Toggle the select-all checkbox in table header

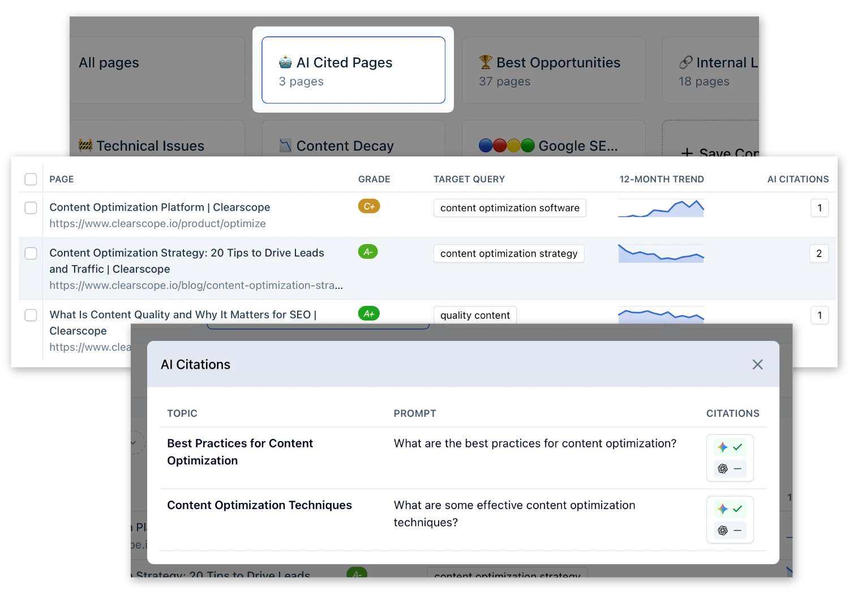click(31, 179)
